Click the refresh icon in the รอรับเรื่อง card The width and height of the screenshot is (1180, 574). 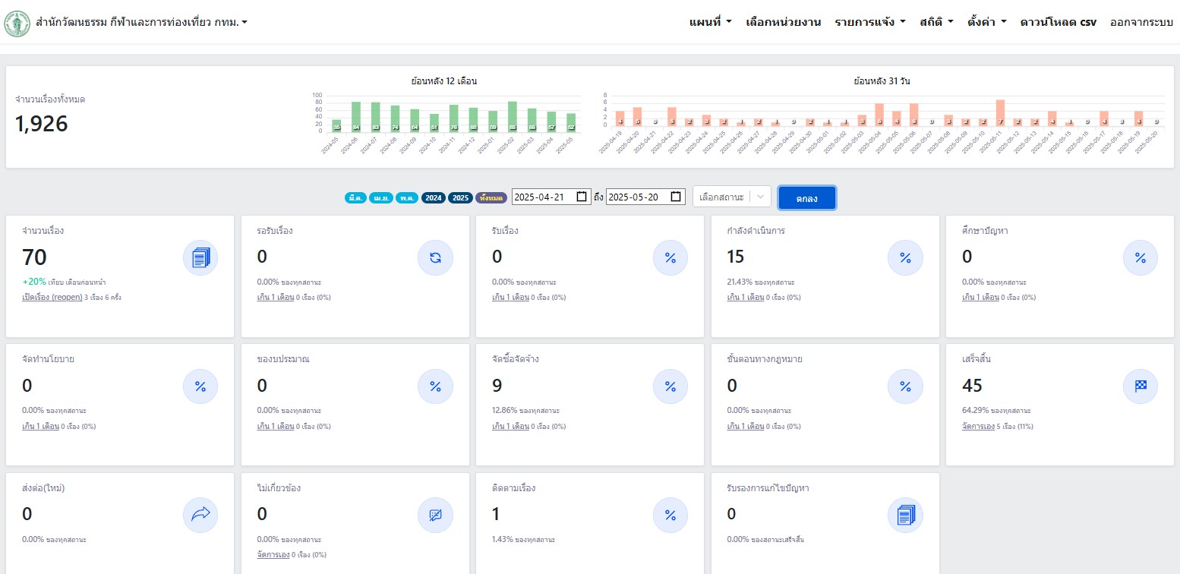[x=435, y=257]
